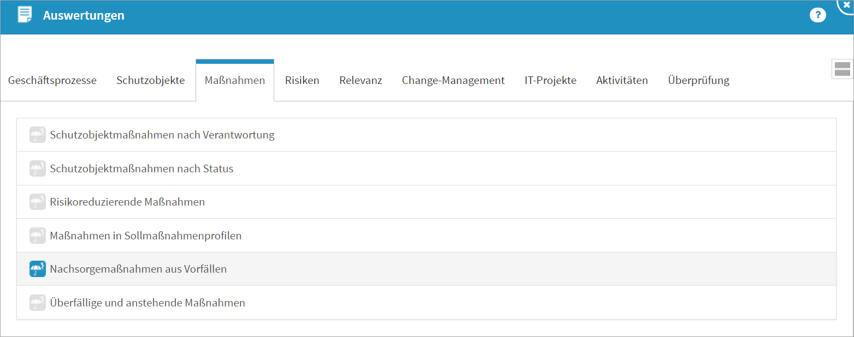Click the icon beside Überfällige und anstehende Maßnahmen
This screenshot has width=854, height=337.
pos(38,303)
